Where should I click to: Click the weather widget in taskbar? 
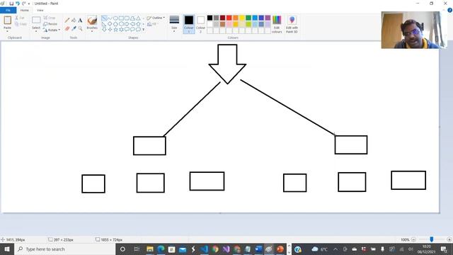[x=320, y=249]
